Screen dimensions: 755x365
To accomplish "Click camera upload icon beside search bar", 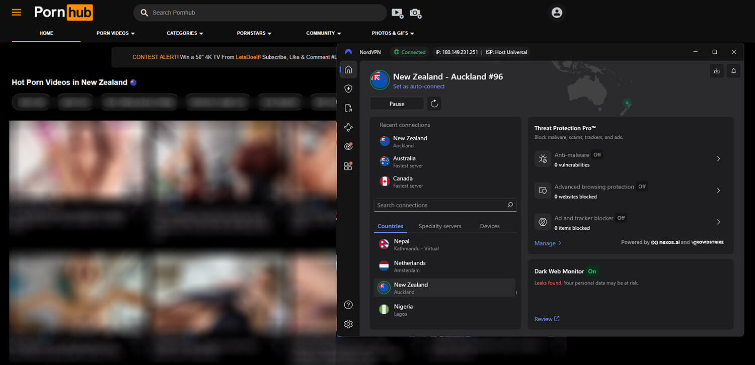I will pyautogui.click(x=415, y=13).
